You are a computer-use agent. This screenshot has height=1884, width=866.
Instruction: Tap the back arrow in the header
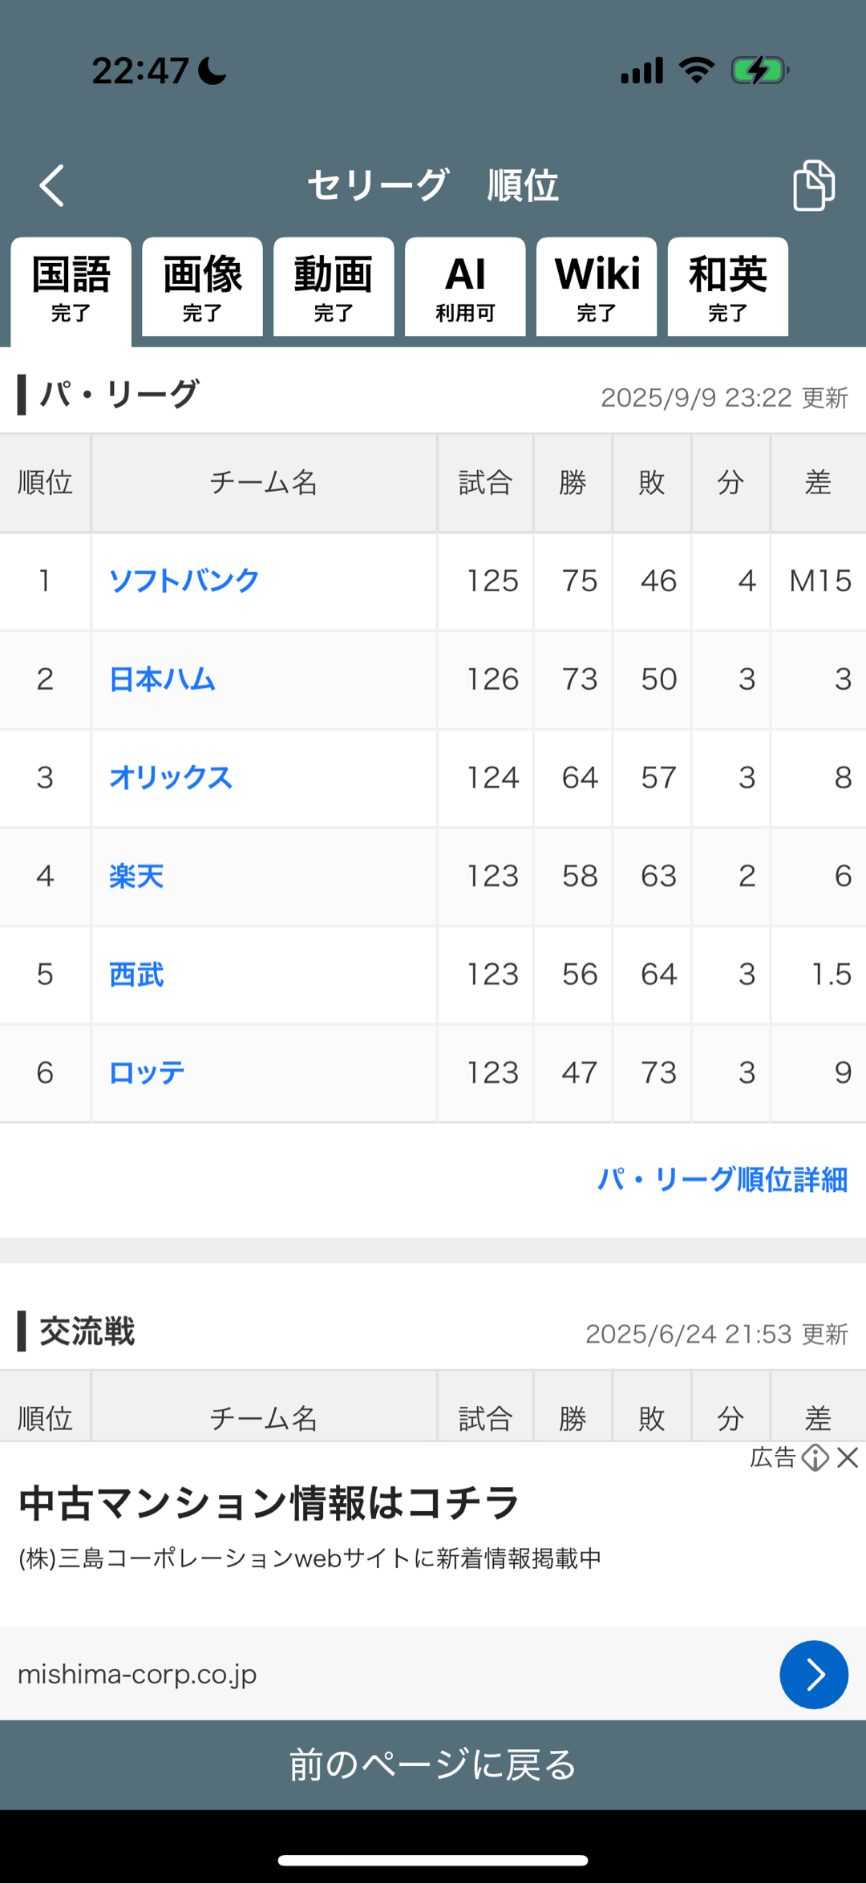pyautogui.click(x=52, y=186)
